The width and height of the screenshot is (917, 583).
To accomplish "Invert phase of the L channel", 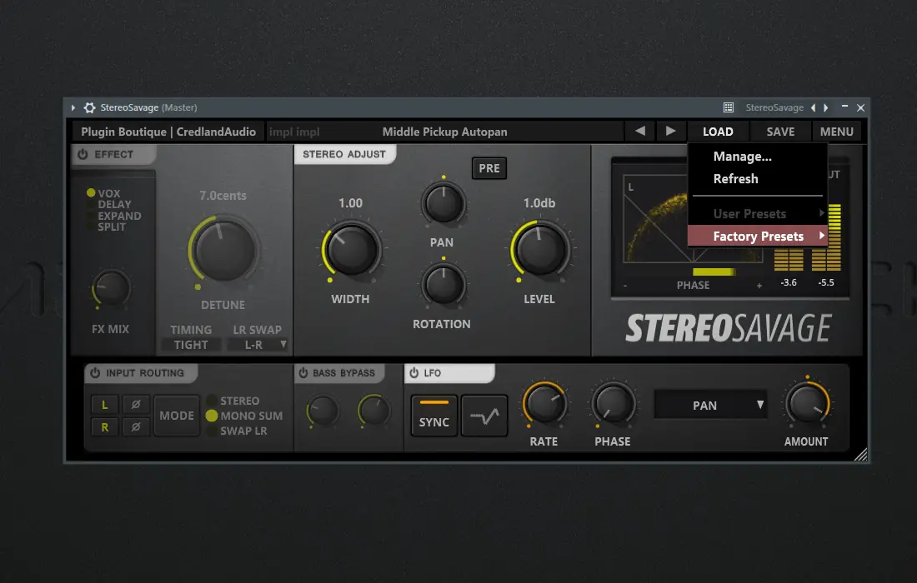I will [136, 404].
